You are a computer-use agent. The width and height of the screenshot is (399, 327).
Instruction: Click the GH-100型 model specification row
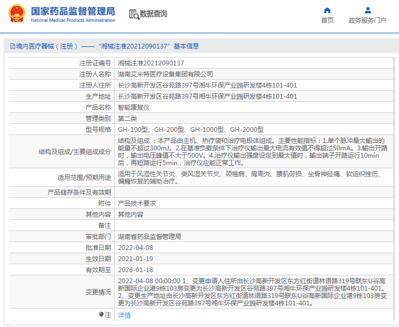coord(191,130)
